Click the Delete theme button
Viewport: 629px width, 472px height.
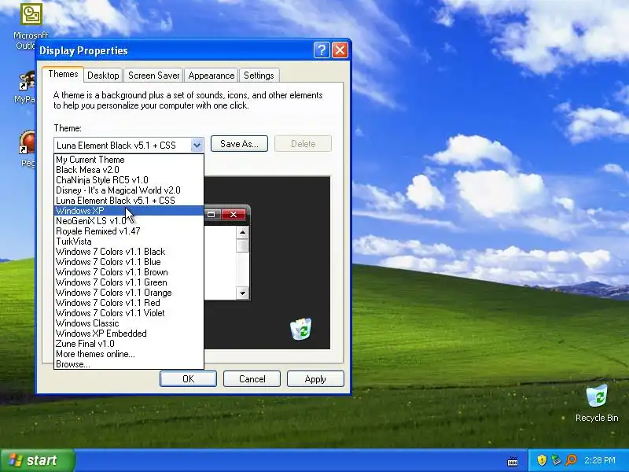click(x=303, y=144)
